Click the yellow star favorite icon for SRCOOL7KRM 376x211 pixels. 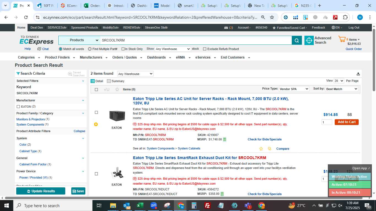[x=261, y=149]
